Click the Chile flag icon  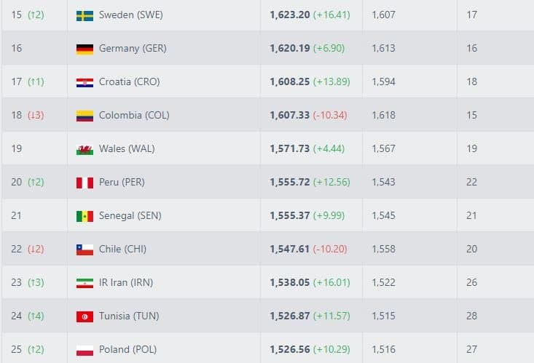[x=85, y=250]
